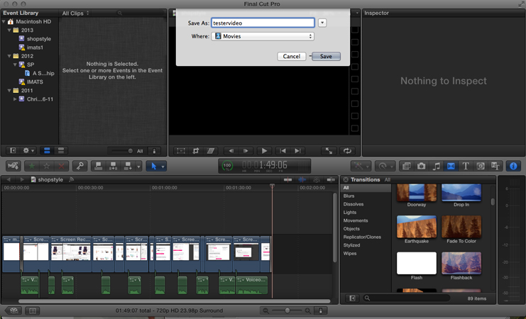
Task: Expand save dialog with disclosure arrow
Action: click(322, 23)
